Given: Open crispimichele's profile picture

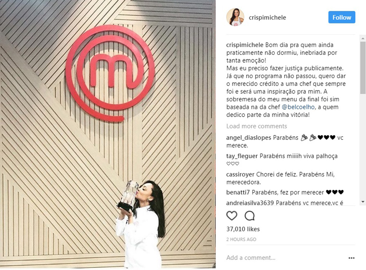Looking at the screenshot, I should [x=235, y=17].
